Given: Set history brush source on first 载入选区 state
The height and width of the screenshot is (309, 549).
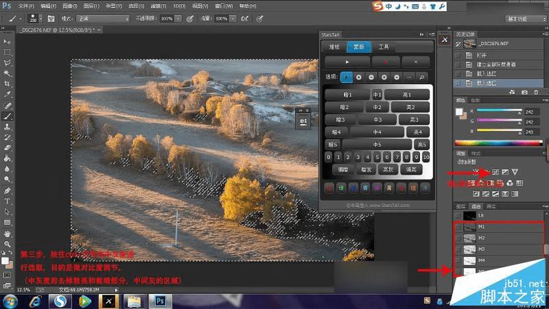Looking at the screenshot, I should point(458,74).
